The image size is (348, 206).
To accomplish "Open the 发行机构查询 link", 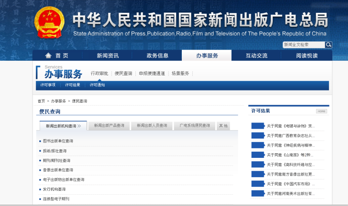I will [54, 189].
